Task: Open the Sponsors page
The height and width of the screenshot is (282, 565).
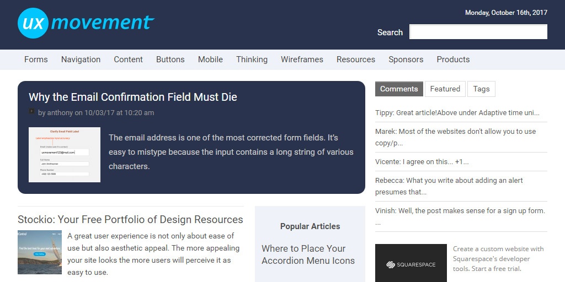Action: (x=406, y=59)
